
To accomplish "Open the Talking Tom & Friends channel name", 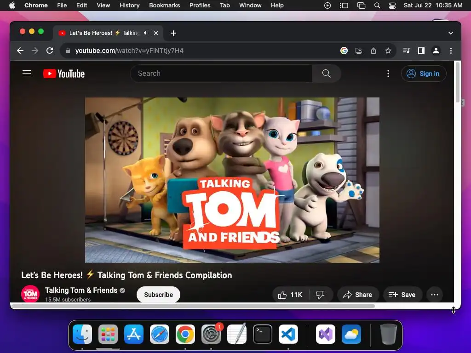I will point(81,290).
